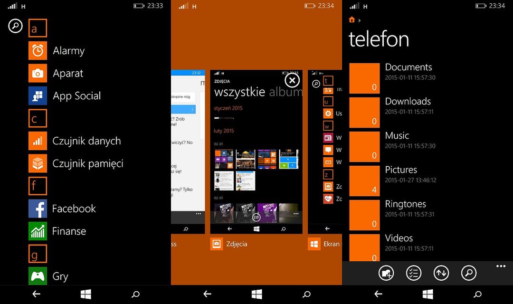Tap the letter 'g' section header tile

38,254
